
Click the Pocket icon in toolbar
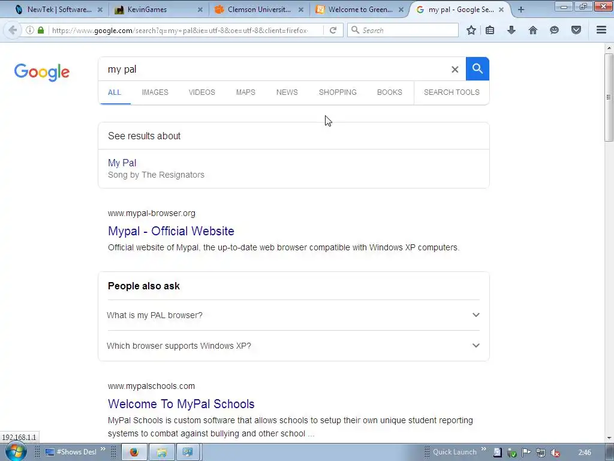(x=576, y=30)
